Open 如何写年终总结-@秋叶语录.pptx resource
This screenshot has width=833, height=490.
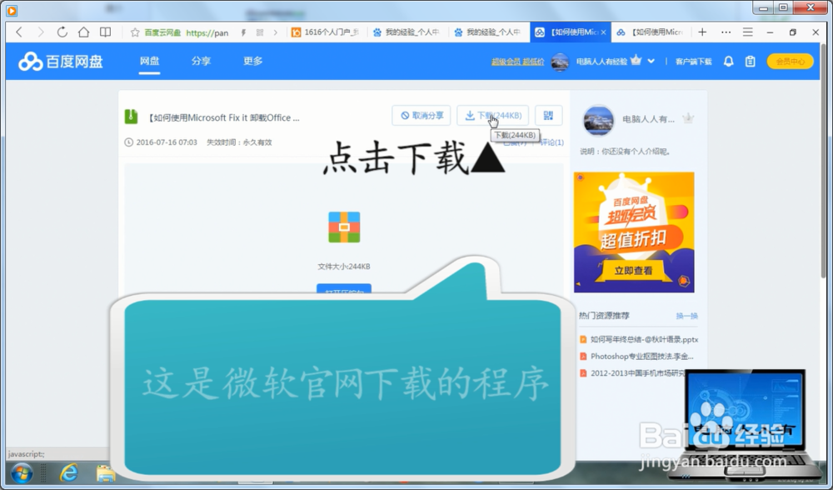pos(644,339)
